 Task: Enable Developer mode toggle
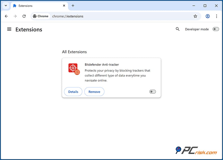[x=216, y=29]
